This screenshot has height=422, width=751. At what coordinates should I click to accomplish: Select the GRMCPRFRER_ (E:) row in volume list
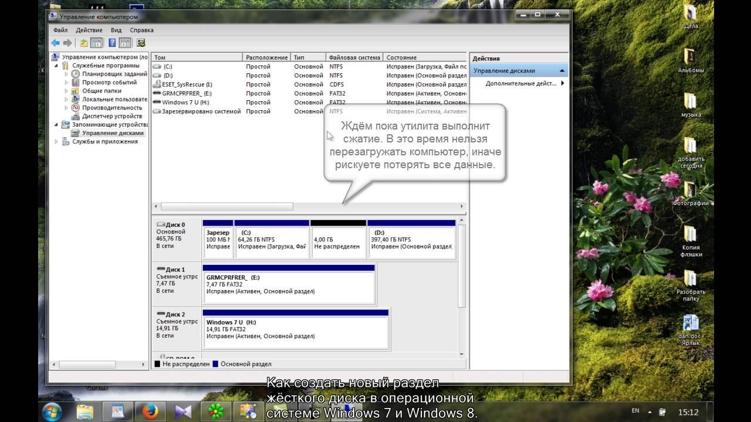[309, 93]
